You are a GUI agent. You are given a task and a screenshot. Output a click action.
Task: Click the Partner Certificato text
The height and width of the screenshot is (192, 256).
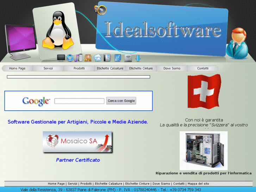pos(78,160)
